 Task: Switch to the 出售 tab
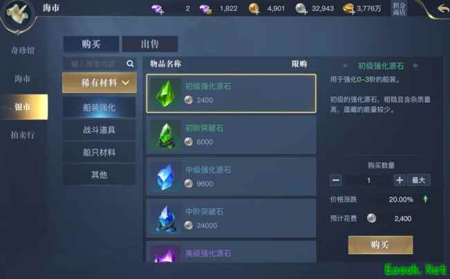click(x=150, y=44)
